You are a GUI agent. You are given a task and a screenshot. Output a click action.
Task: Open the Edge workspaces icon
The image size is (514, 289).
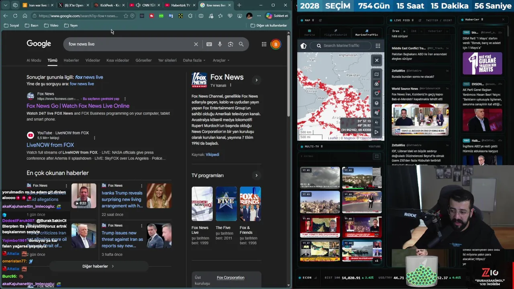(x=15, y=5)
